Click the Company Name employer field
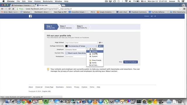This screenshot has width=187, height=105. 76,50
